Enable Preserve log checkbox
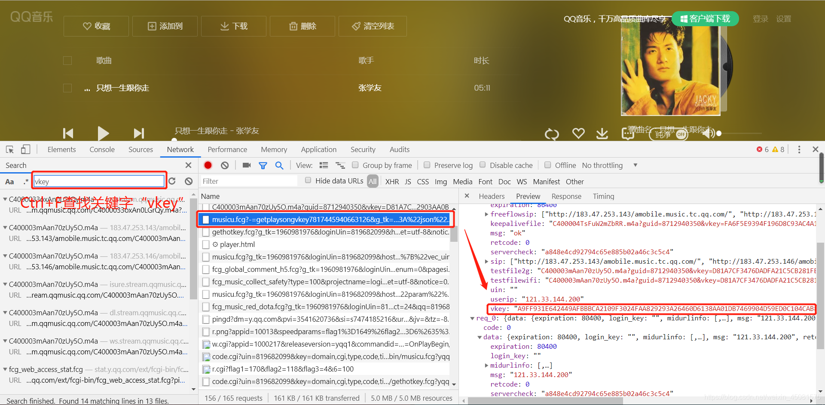 (x=427, y=165)
